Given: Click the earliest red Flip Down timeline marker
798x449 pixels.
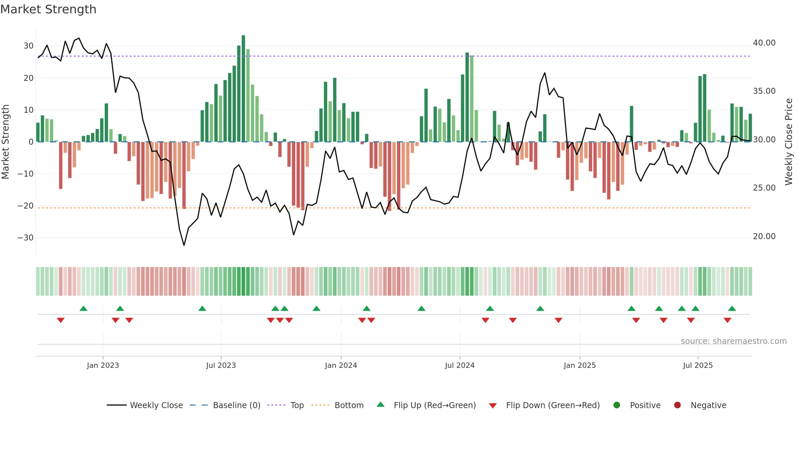Looking at the screenshot, I should tap(61, 320).
